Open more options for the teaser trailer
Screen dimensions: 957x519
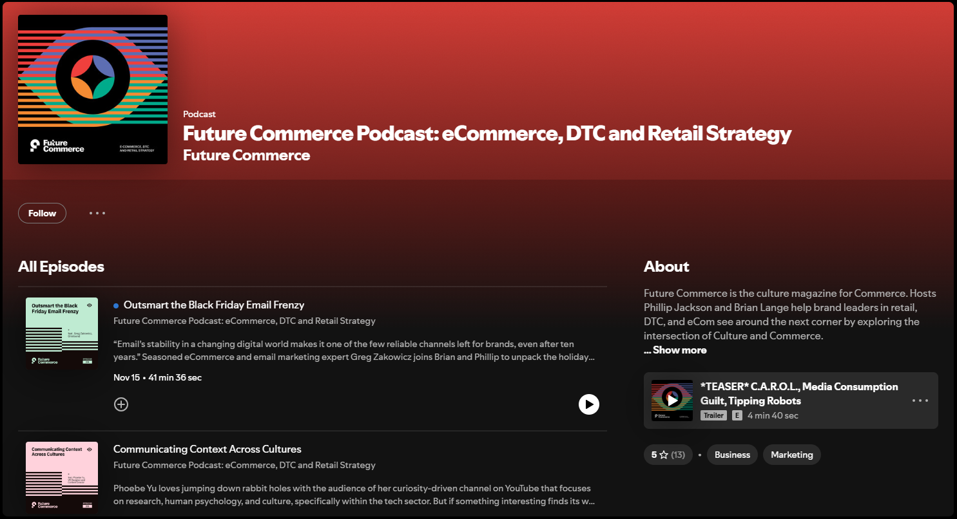click(x=920, y=401)
